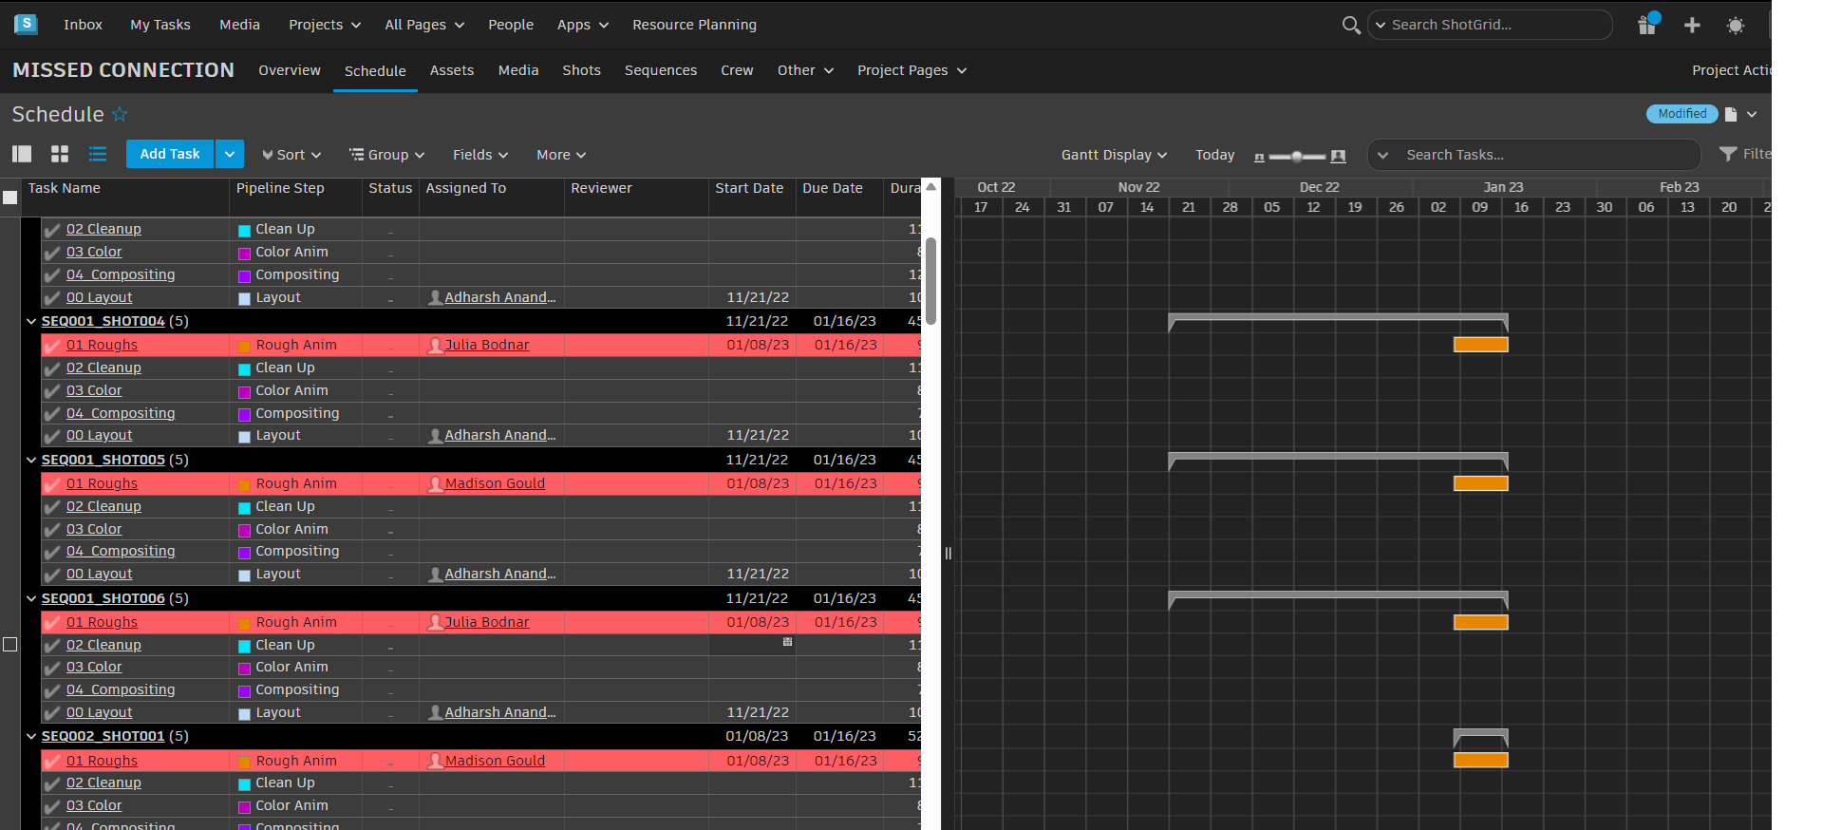The height and width of the screenshot is (830, 1823).
Task: Click the Filter funnel icon
Action: point(1728,154)
